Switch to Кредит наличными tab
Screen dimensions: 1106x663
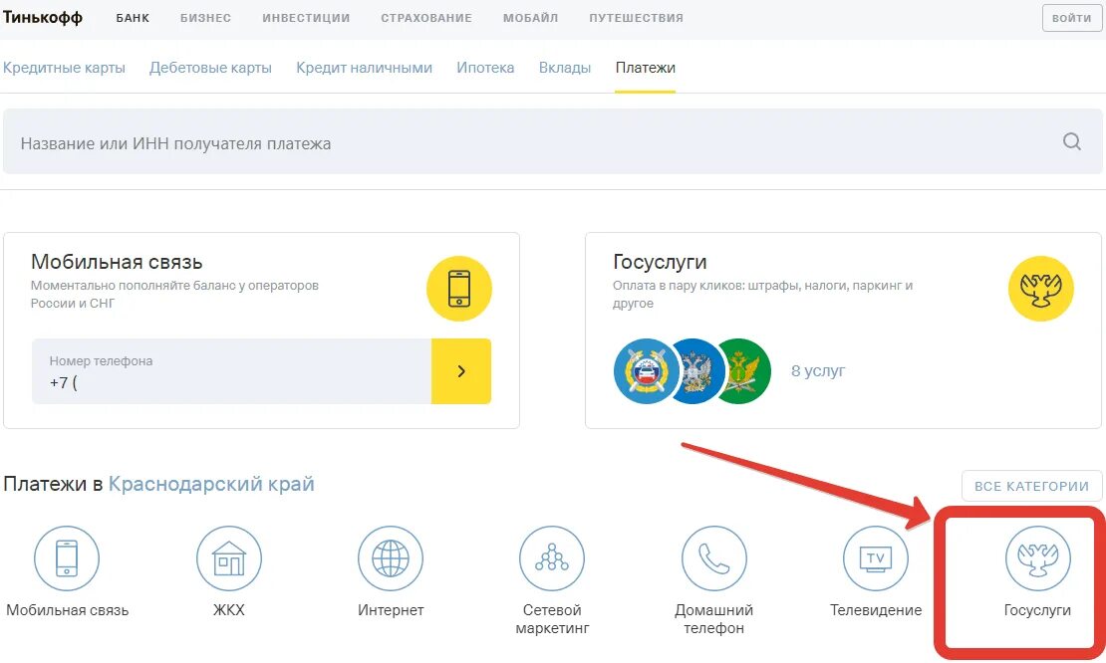(364, 68)
